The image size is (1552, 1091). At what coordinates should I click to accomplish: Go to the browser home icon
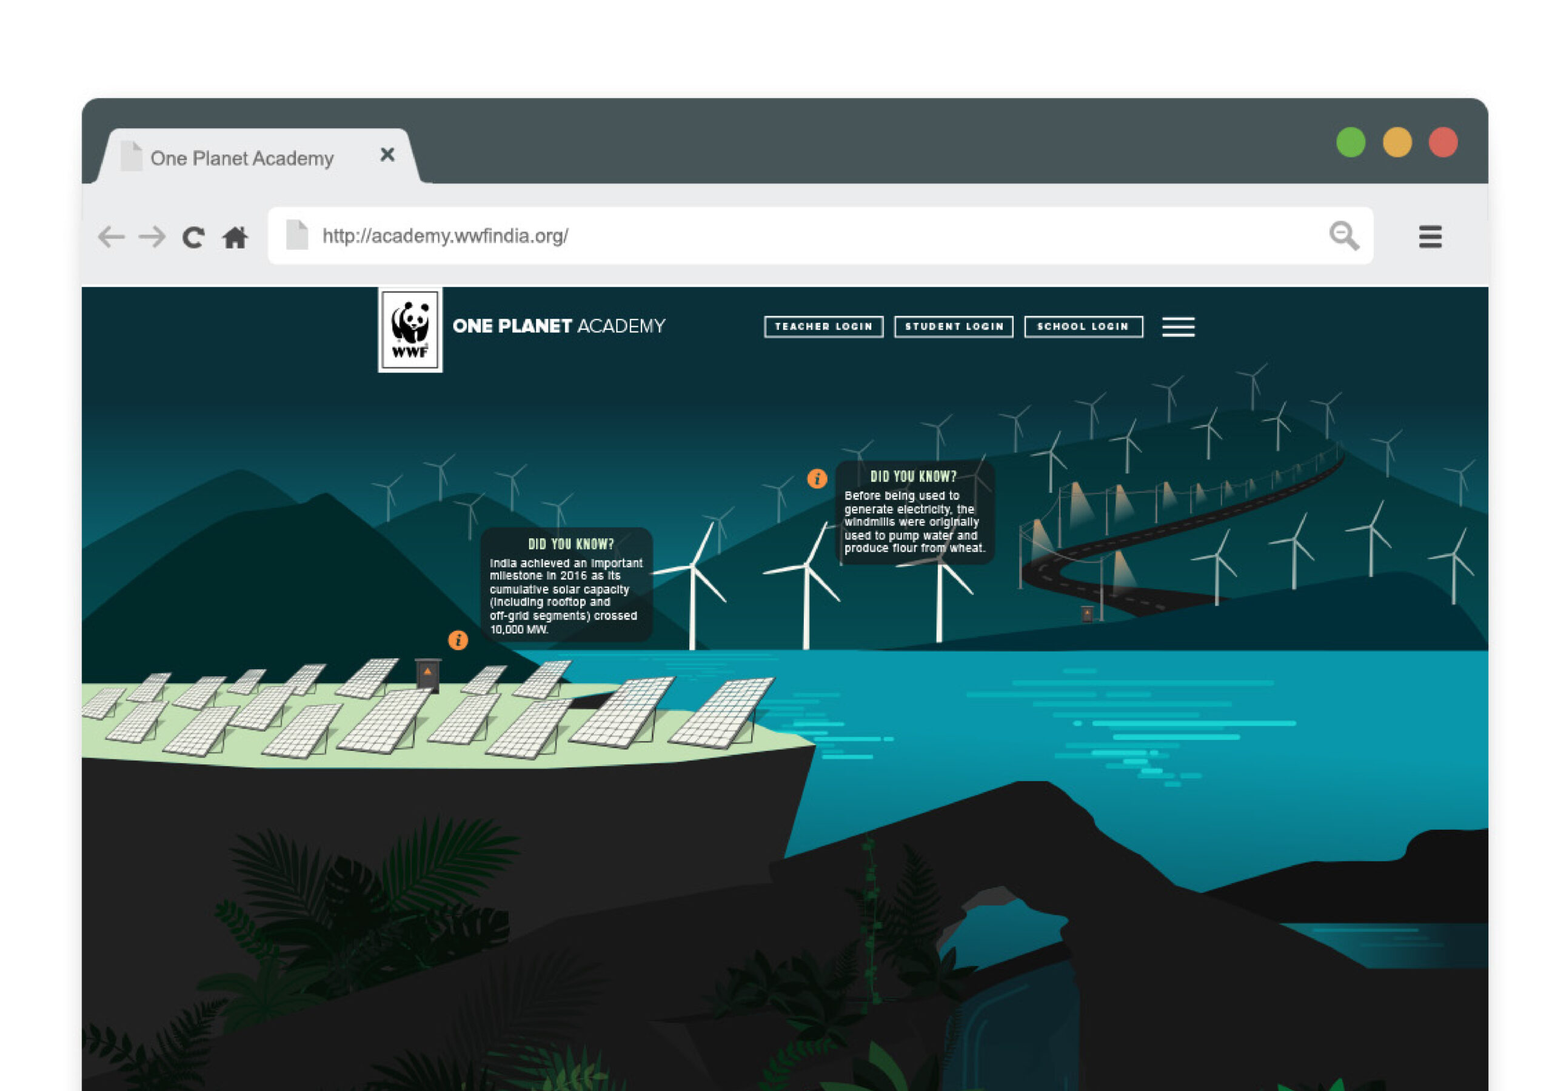(235, 237)
